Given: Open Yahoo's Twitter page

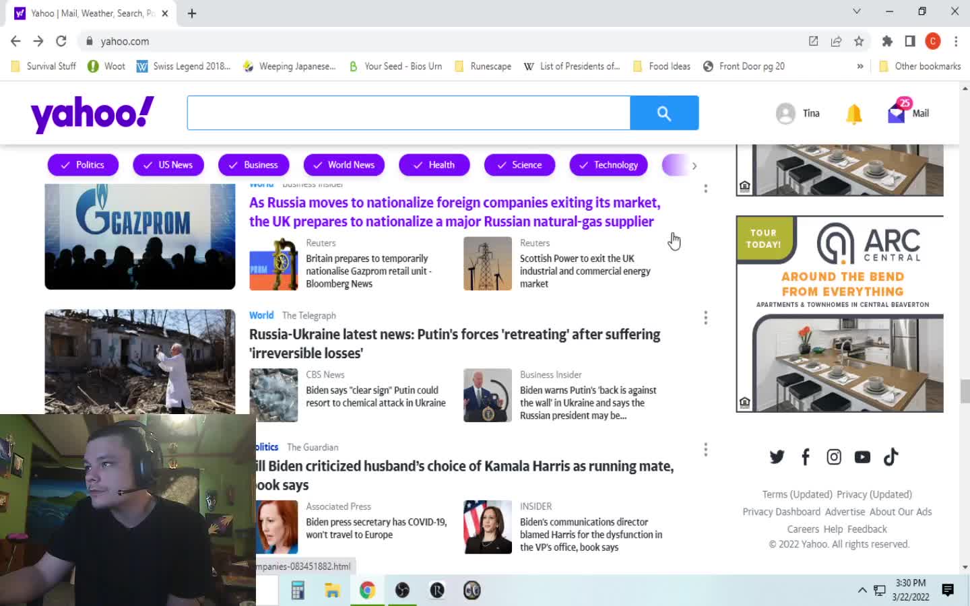Looking at the screenshot, I should click(x=777, y=457).
